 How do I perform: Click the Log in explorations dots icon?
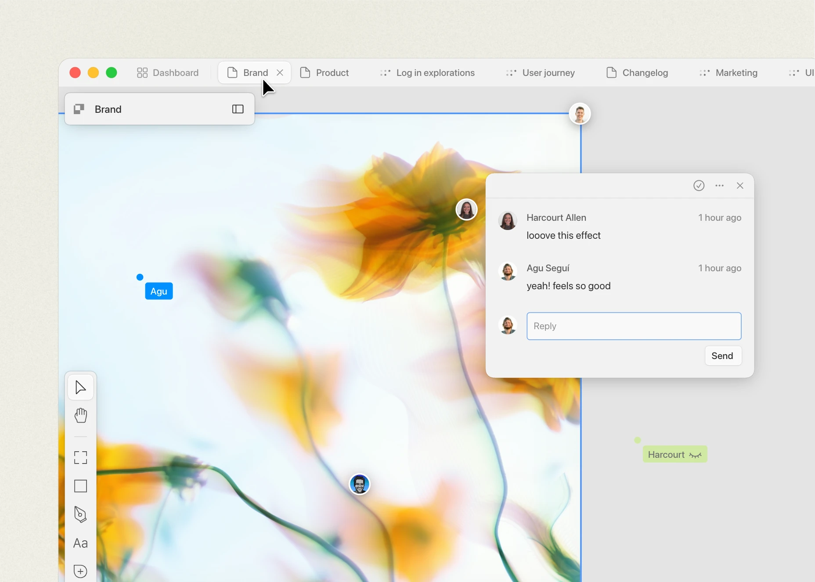coord(385,72)
